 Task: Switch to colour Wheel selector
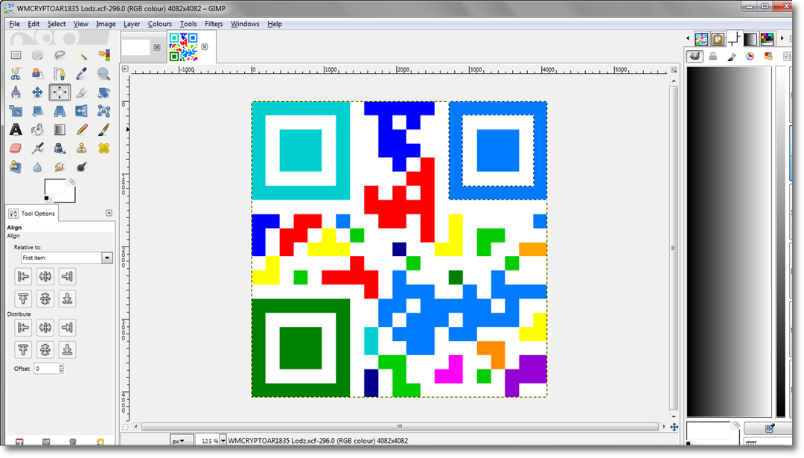pos(750,57)
